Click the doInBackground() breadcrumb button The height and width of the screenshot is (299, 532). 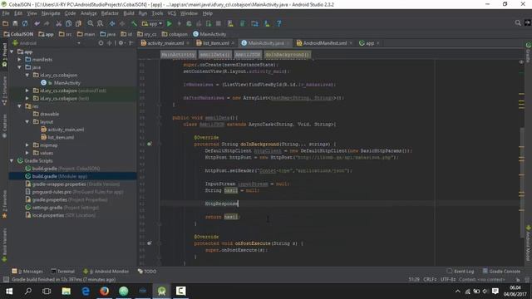pyautogui.click(x=288, y=55)
